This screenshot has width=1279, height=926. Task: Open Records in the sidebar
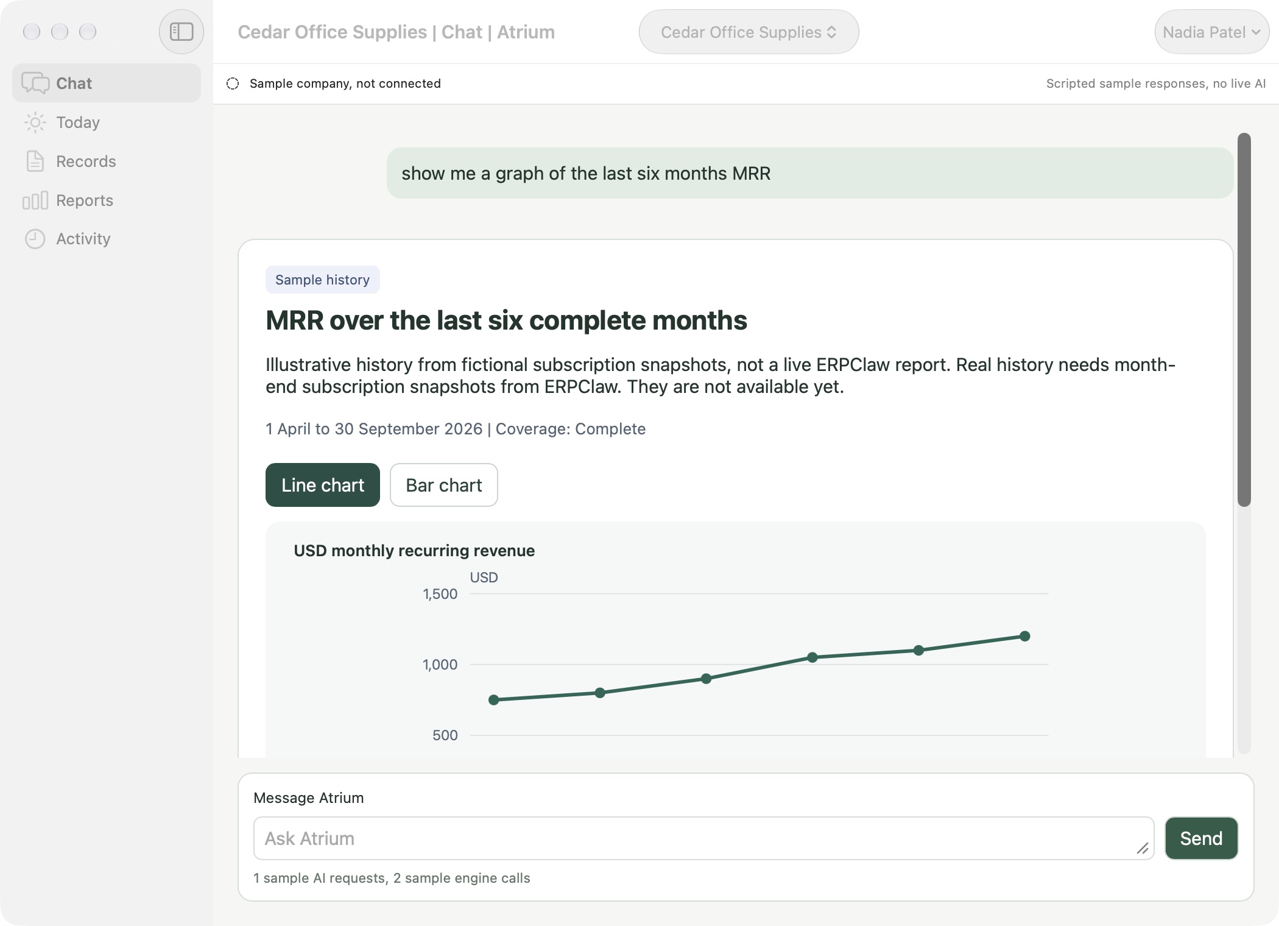click(107, 161)
